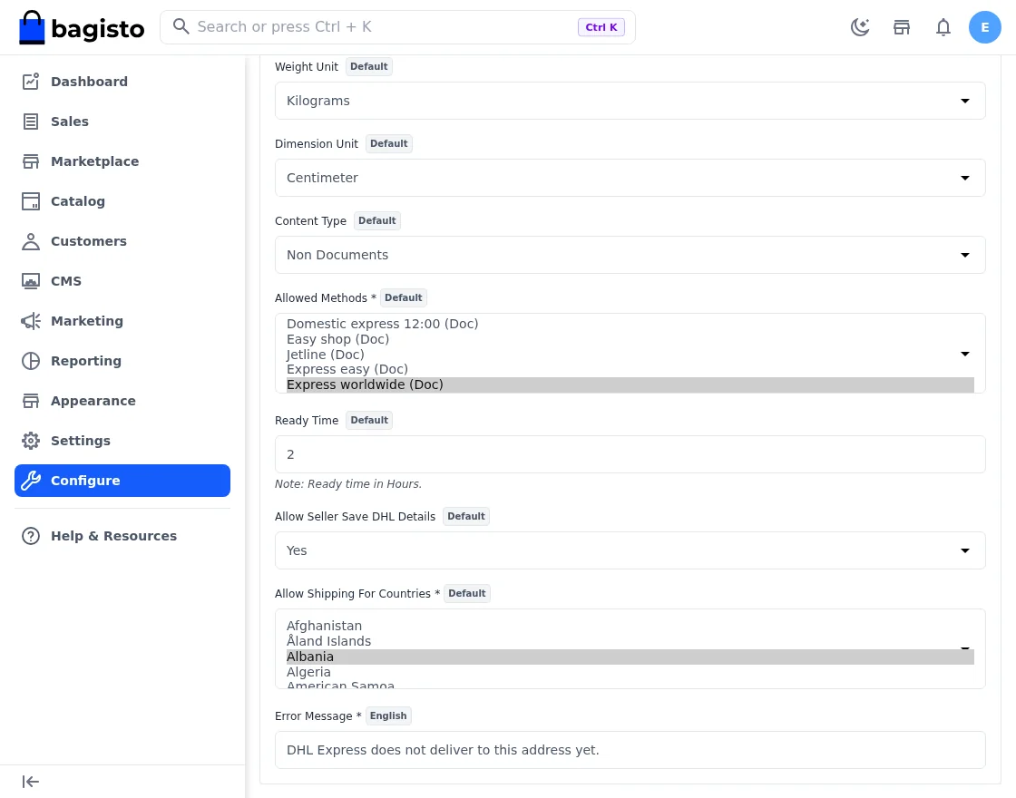Select Jetline (Doc) option
Viewport: 1016px width, 798px height.
[x=630, y=355]
